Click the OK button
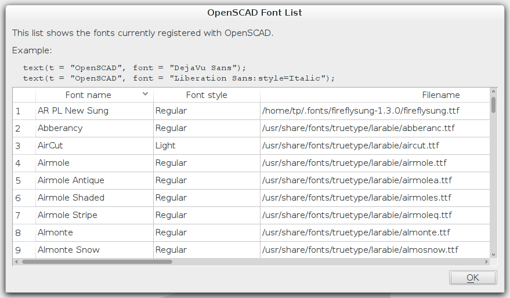 473,278
